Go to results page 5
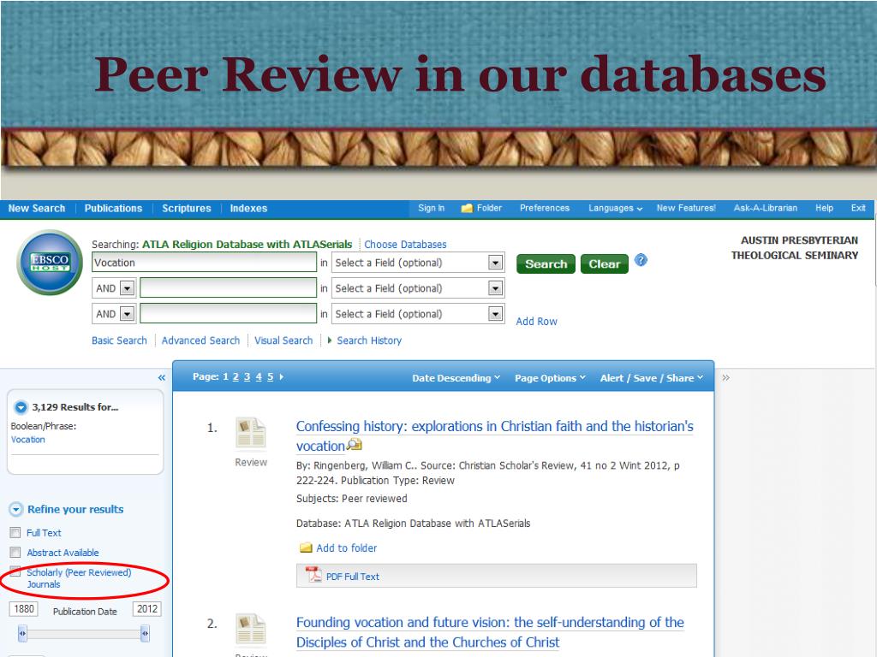This screenshot has height=657, width=877. tap(270, 377)
